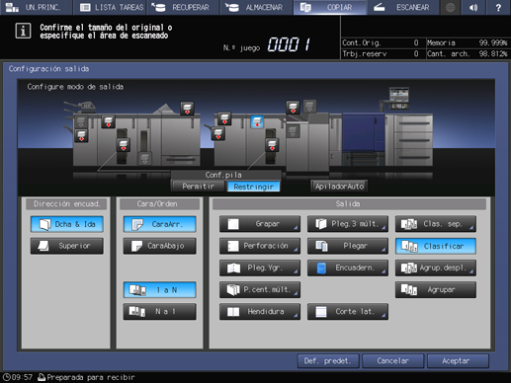
Task: Switch to the ESCANEAR tab
Action: click(x=403, y=7)
